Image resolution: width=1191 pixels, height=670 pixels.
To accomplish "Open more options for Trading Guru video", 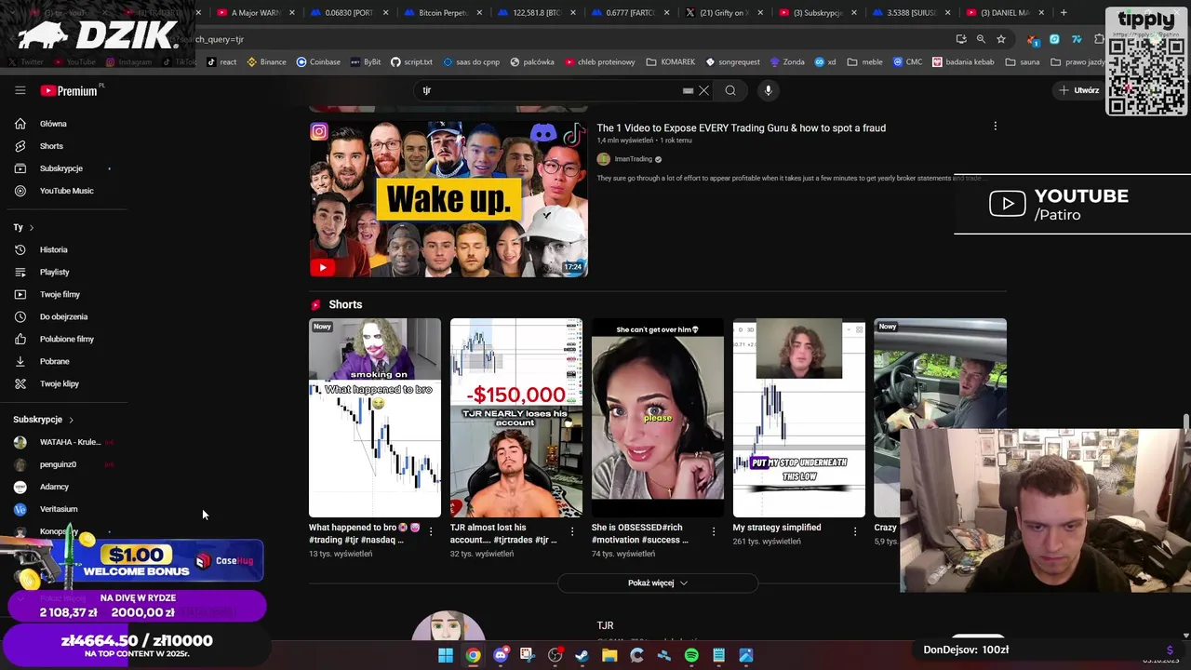I will pyautogui.click(x=995, y=126).
